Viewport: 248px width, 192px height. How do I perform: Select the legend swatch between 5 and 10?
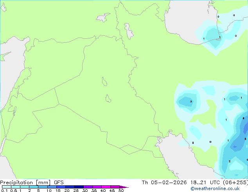click(43, 187)
